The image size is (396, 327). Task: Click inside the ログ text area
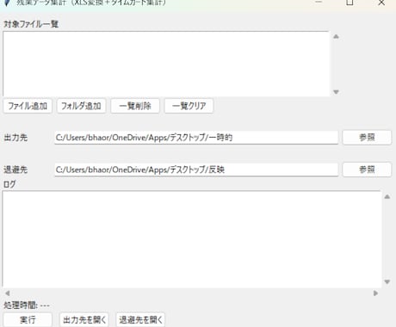coord(192,238)
